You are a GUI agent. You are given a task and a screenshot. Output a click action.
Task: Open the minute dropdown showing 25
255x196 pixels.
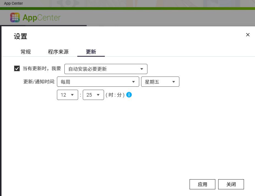click(x=93, y=95)
